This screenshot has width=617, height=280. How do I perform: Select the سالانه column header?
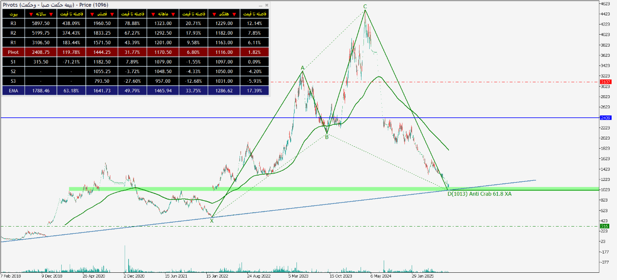coord(40,14)
